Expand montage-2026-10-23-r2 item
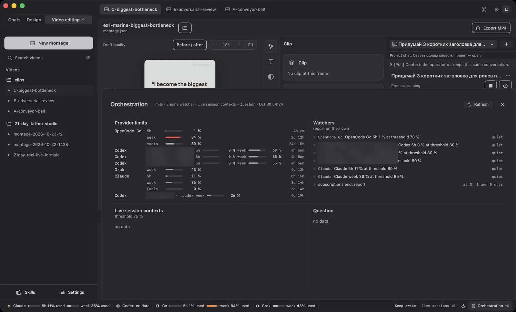Image resolution: width=516 pixels, height=312 pixels. click(9, 134)
